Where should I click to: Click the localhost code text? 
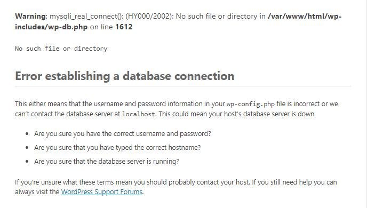click(x=138, y=114)
